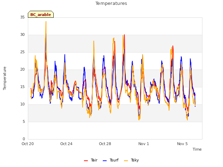Click the 30 y-axis tick label
This screenshot has width=223, height=167.
click(22, 35)
